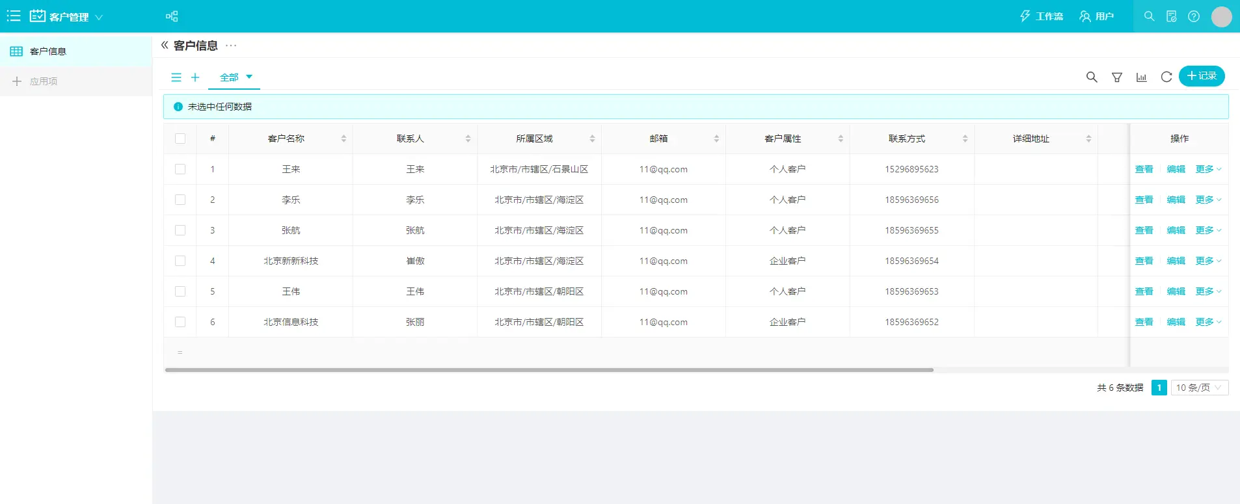
Task: Expand 更多 options for 北京新新科技 row
Action: click(1208, 261)
